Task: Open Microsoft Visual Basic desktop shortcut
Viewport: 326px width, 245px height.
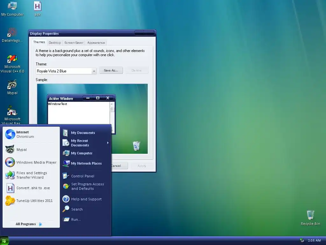Action: click(12, 115)
